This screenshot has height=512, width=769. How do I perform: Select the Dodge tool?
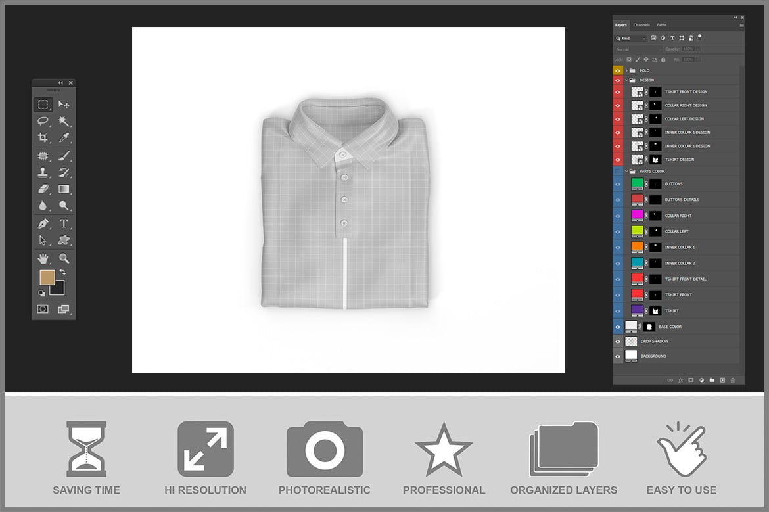coord(64,206)
